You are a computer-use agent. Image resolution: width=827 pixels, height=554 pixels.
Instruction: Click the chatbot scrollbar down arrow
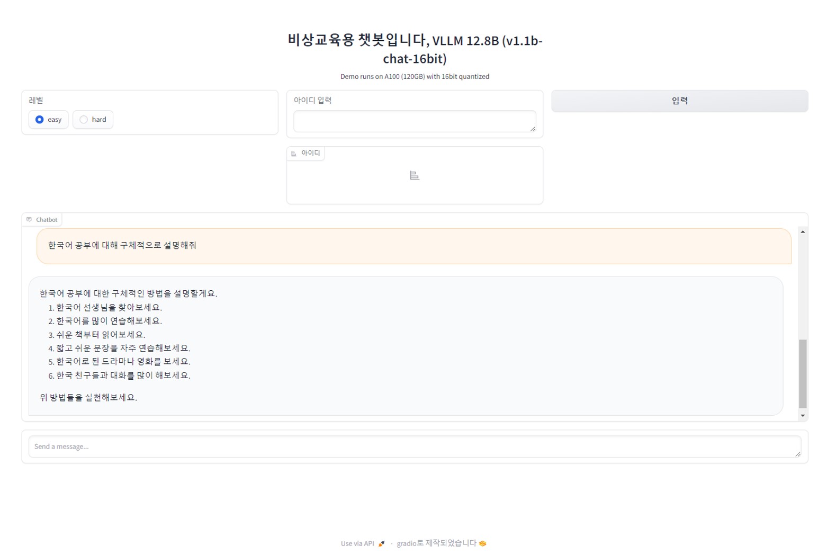tap(803, 416)
